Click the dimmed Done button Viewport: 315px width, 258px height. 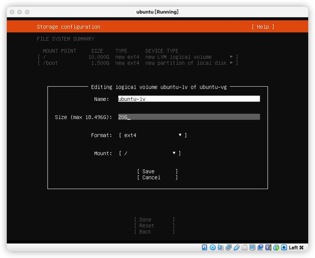coord(154,220)
